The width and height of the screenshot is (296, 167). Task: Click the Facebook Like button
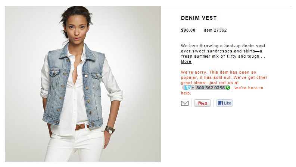coord(224,103)
